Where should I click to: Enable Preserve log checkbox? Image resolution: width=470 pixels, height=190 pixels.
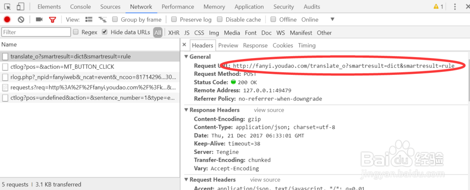coord(174,19)
